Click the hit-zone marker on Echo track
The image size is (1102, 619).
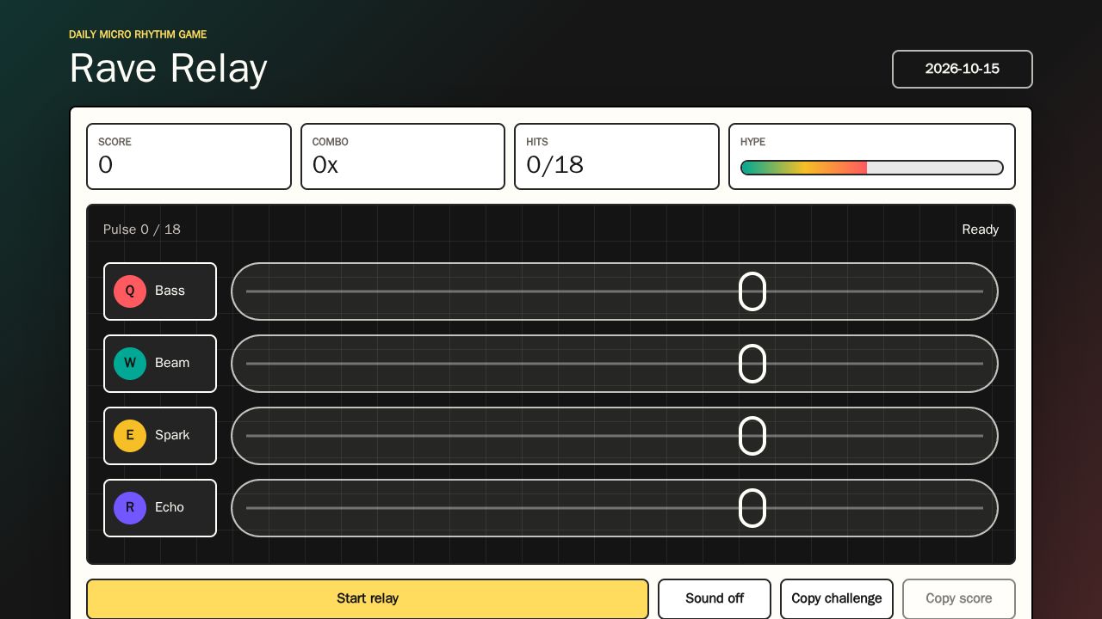pyautogui.click(x=752, y=508)
